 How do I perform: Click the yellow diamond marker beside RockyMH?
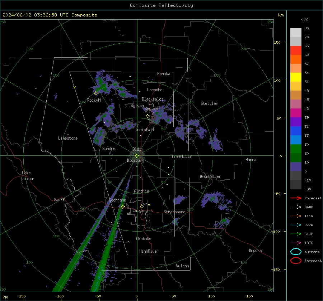point(96,93)
